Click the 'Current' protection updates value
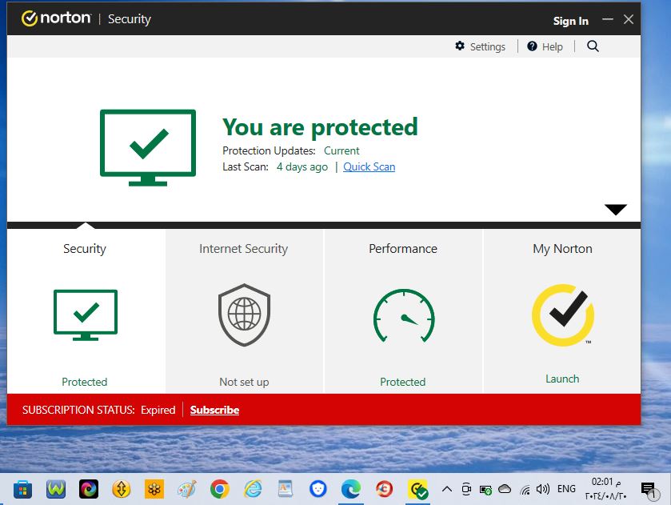The height and width of the screenshot is (505, 671). [x=341, y=150]
